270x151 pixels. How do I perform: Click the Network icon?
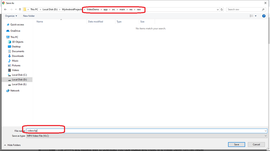click(8, 91)
